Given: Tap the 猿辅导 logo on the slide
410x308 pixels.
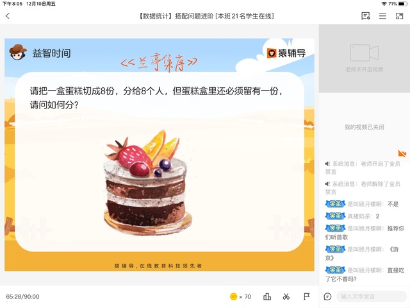Looking at the screenshot, I should tap(286, 53).
